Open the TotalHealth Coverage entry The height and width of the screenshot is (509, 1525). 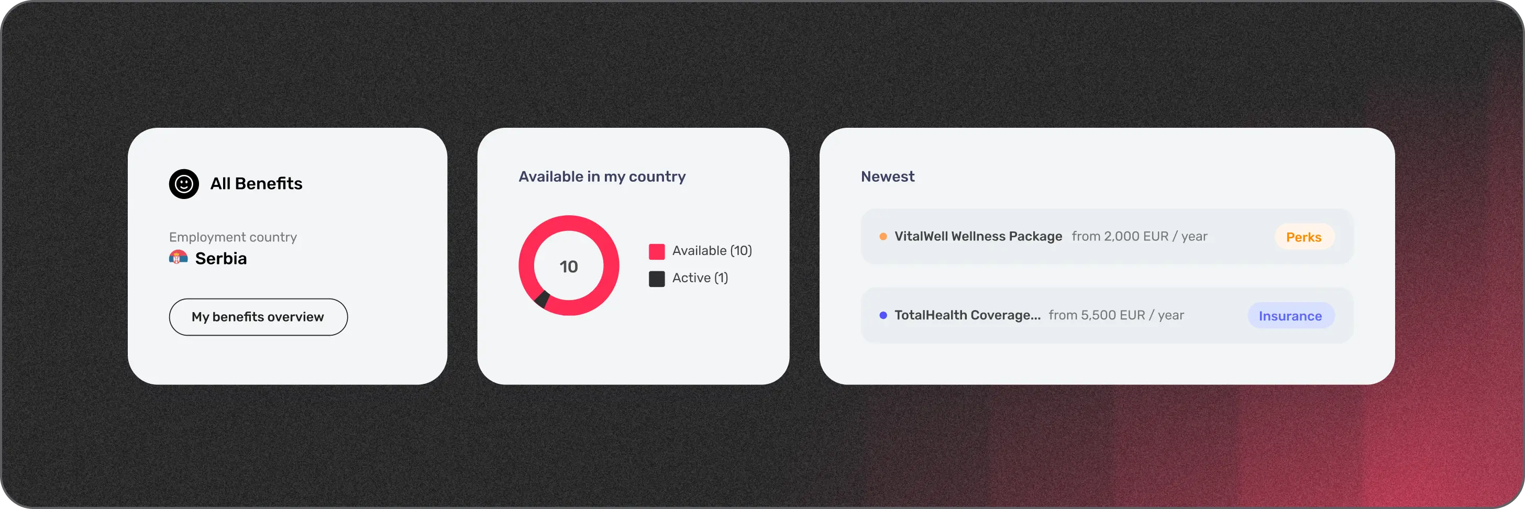pos(967,315)
